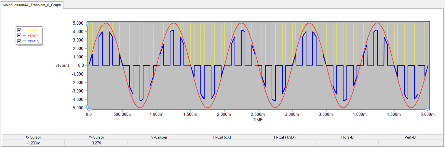
Task: Click the 500.000u time axis label
Action: [123, 115]
